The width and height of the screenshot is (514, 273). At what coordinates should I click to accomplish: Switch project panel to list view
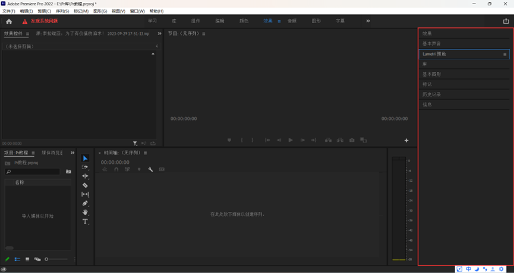[x=17, y=259]
